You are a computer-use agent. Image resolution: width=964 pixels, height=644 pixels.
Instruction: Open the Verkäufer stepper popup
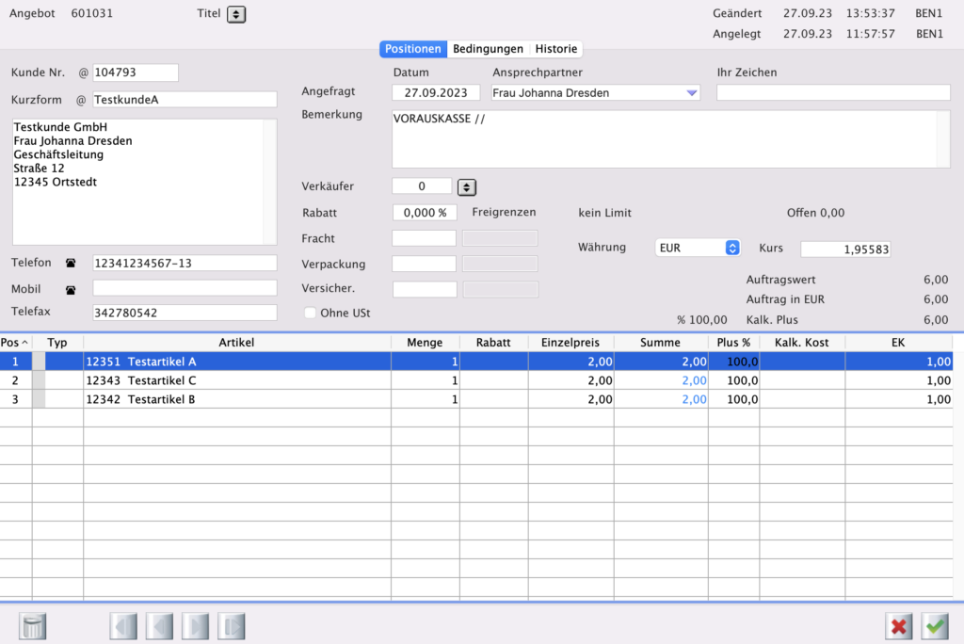pos(468,186)
